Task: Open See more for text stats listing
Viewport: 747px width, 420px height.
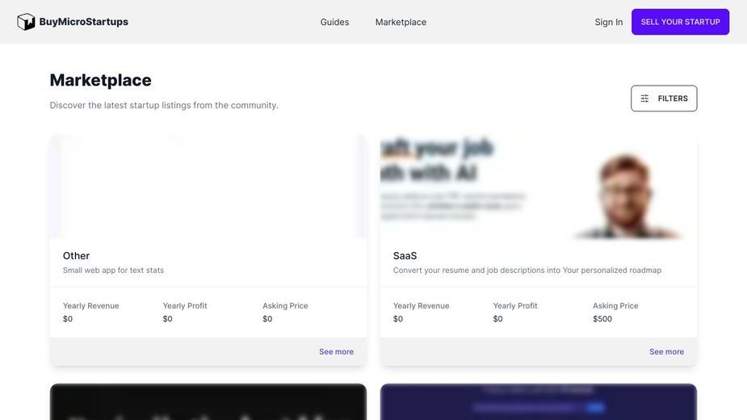Action: (336, 352)
